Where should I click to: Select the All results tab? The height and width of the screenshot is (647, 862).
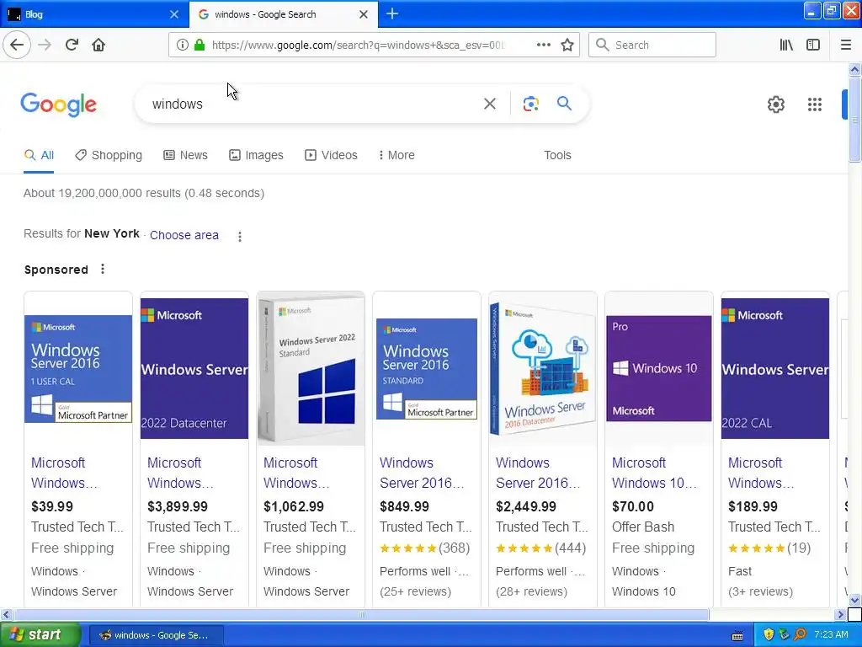[39, 155]
